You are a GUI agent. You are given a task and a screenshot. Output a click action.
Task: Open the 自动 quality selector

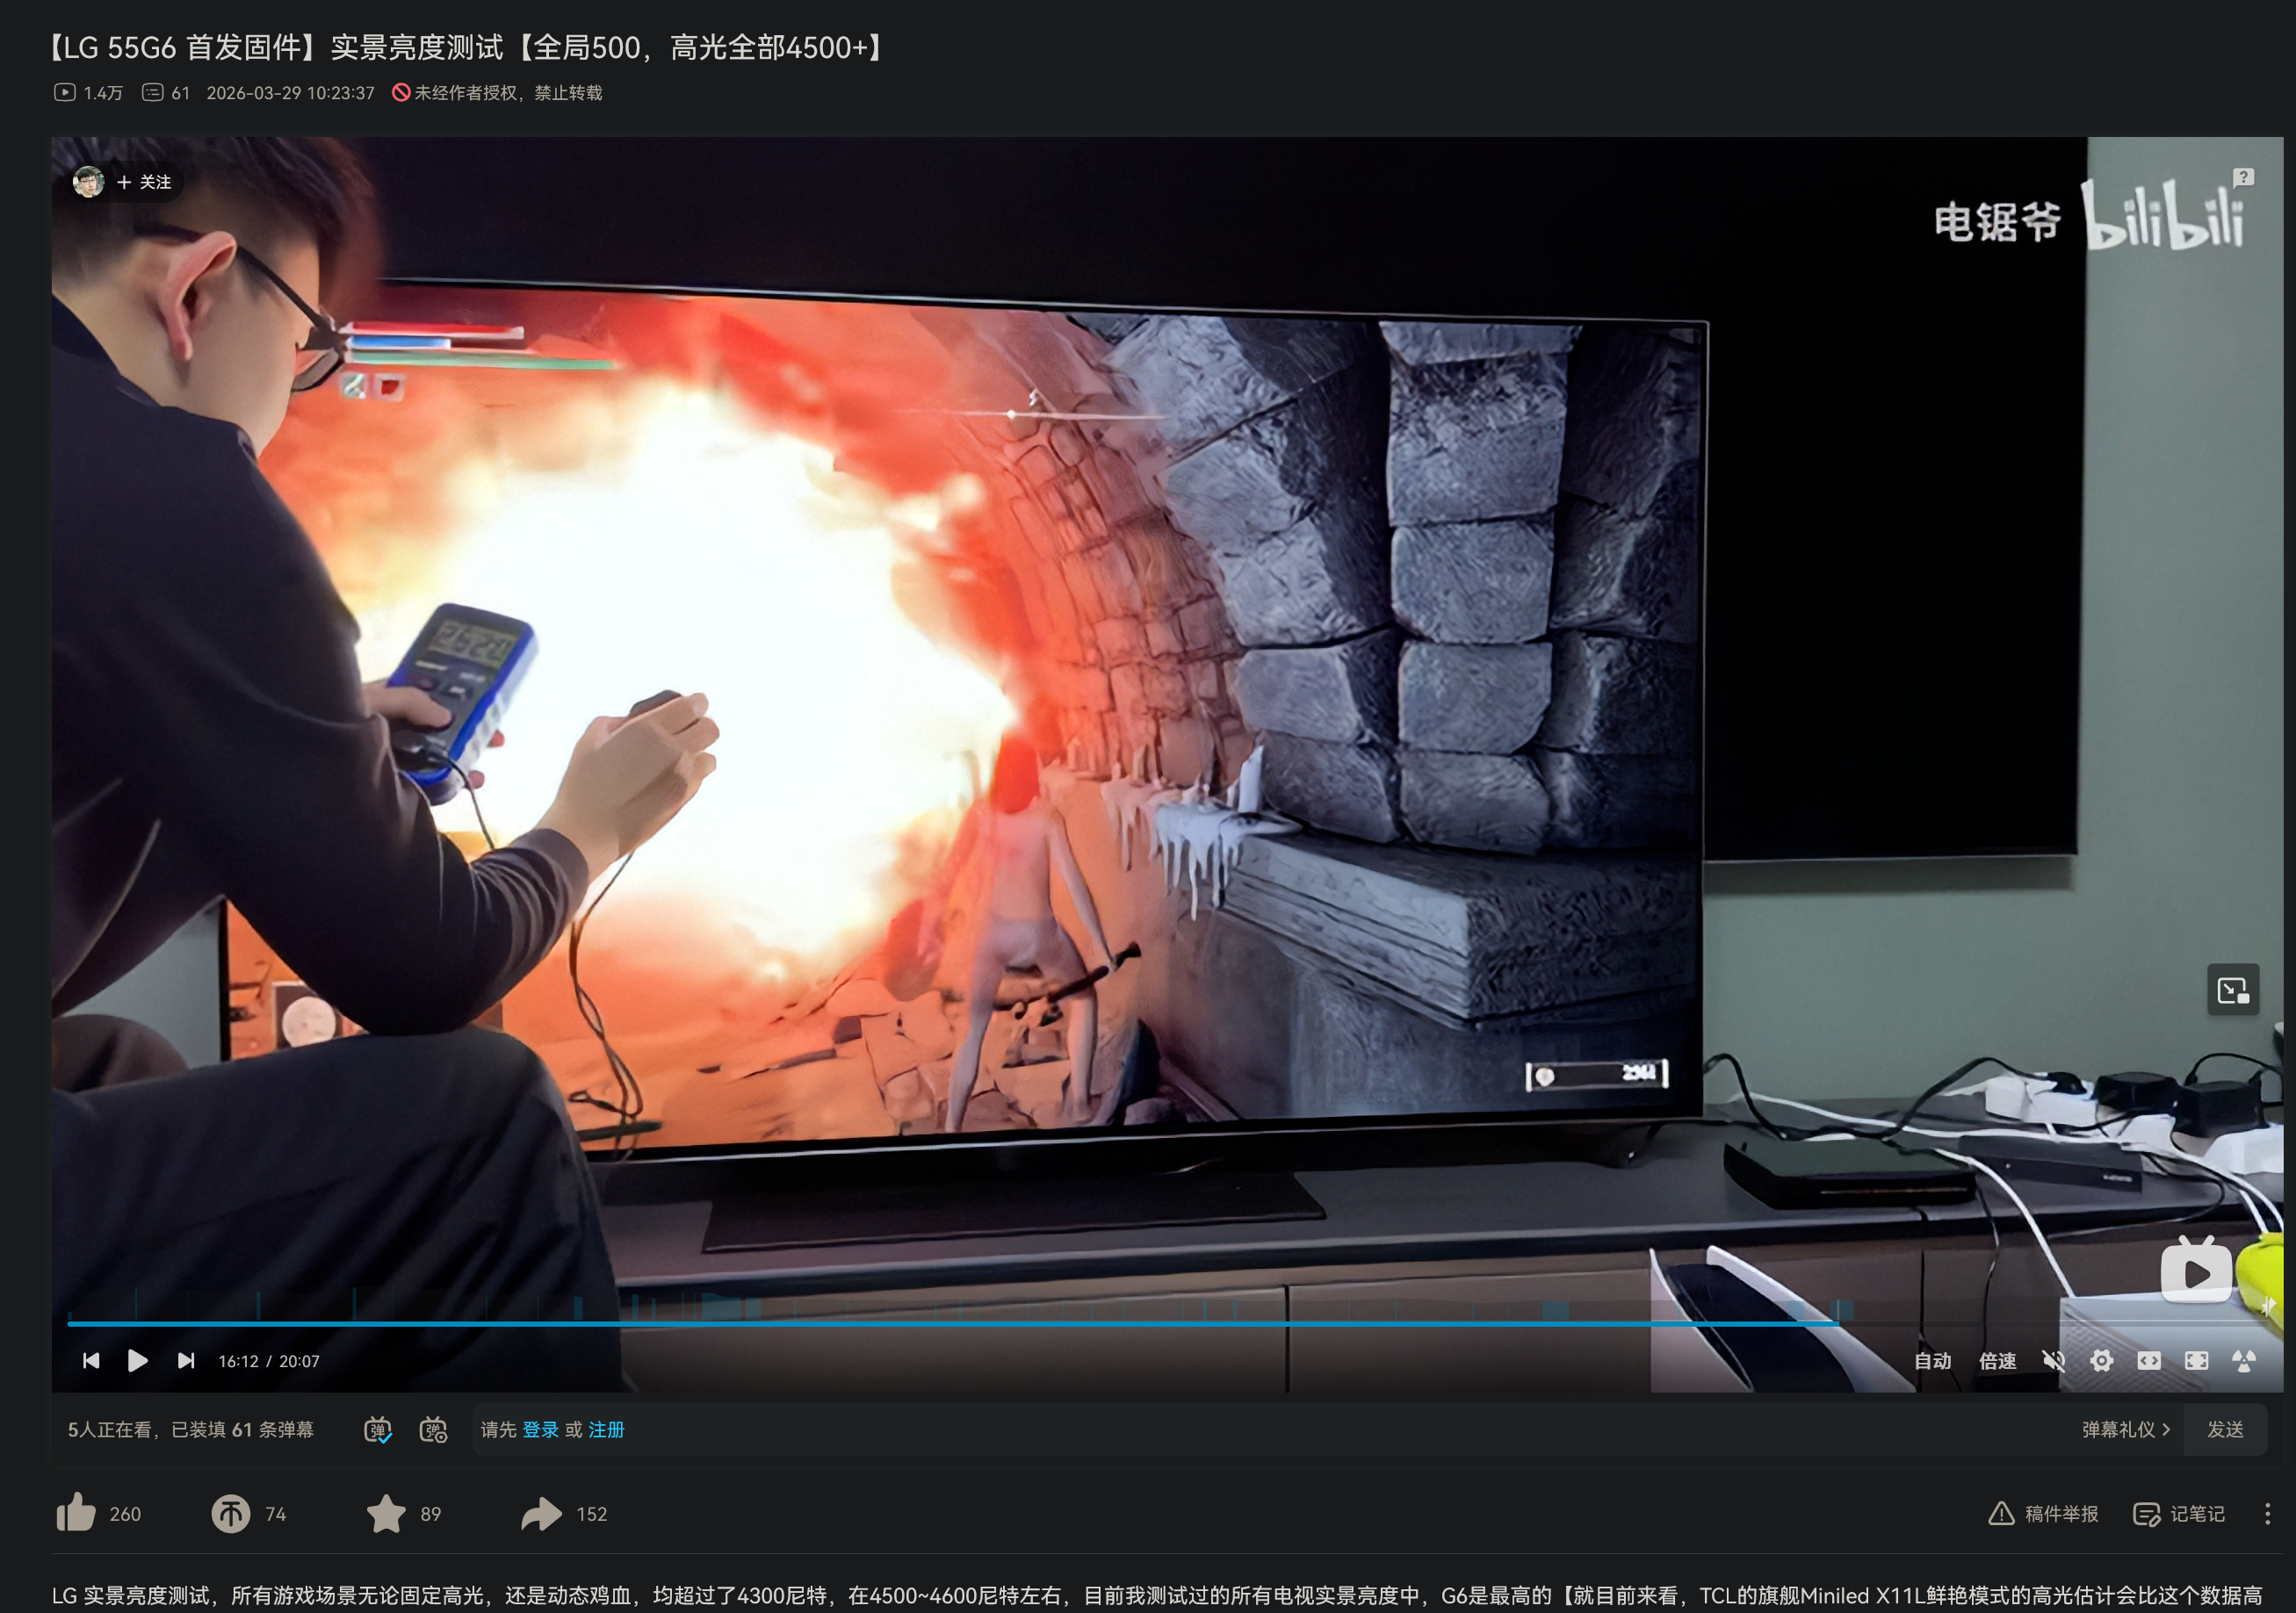[1932, 1361]
